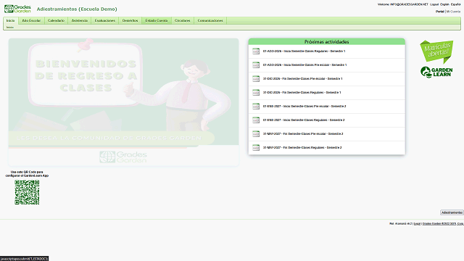Click the Adiestramientos button near the footer
Screen dimensions: 464x261
pyautogui.click(x=452, y=212)
